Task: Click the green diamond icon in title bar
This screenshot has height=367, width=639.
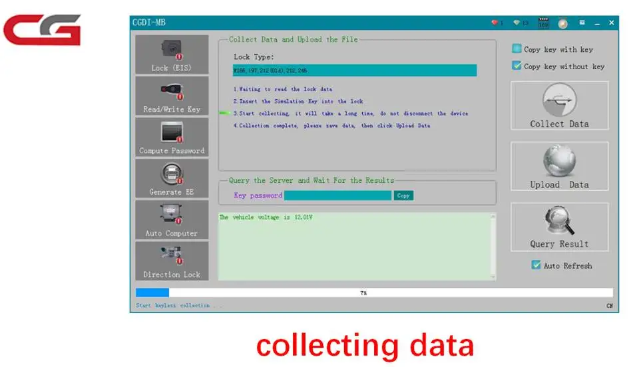Action: 517,23
